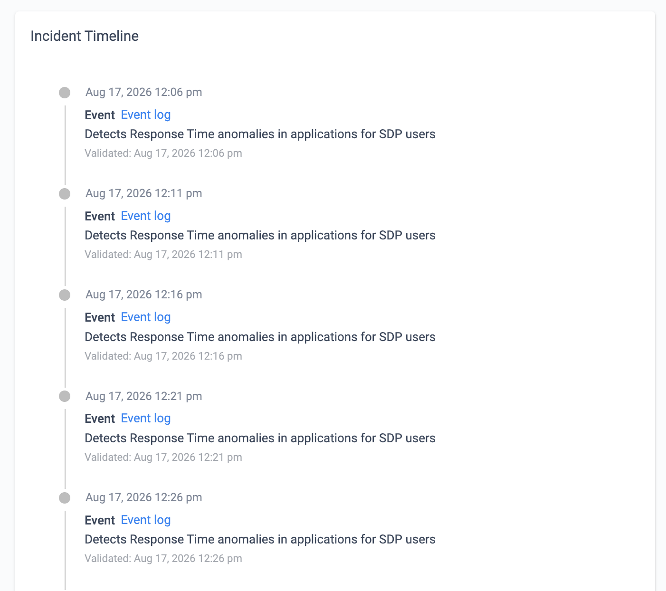Open the Event log link for 12:21 pm
The width and height of the screenshot is (666, 591).
tap(146, 419)
